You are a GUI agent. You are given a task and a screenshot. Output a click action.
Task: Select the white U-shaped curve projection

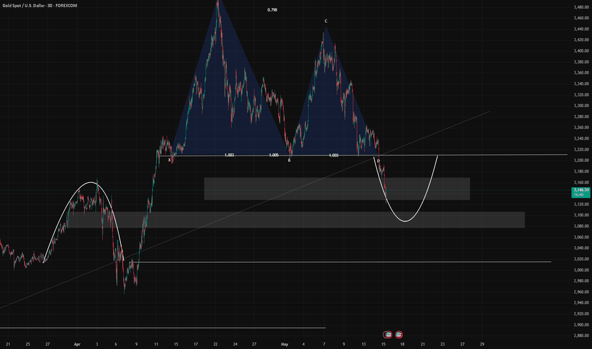[x=405, y=221]
